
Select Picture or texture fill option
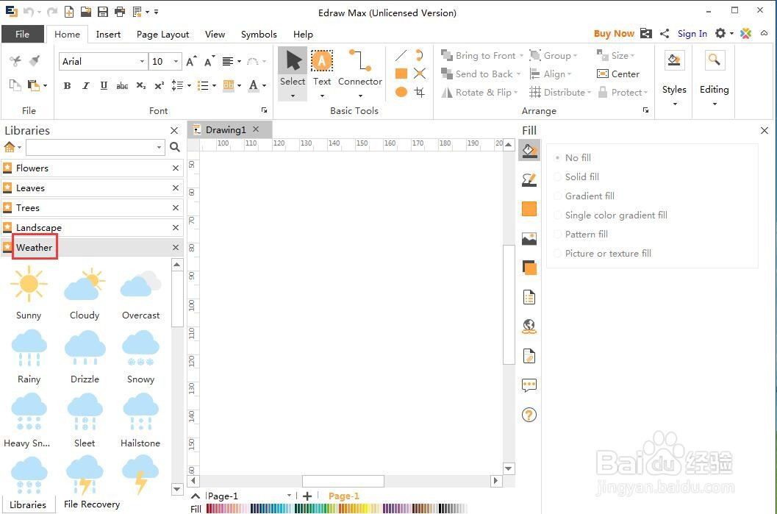tap(603, 253)
